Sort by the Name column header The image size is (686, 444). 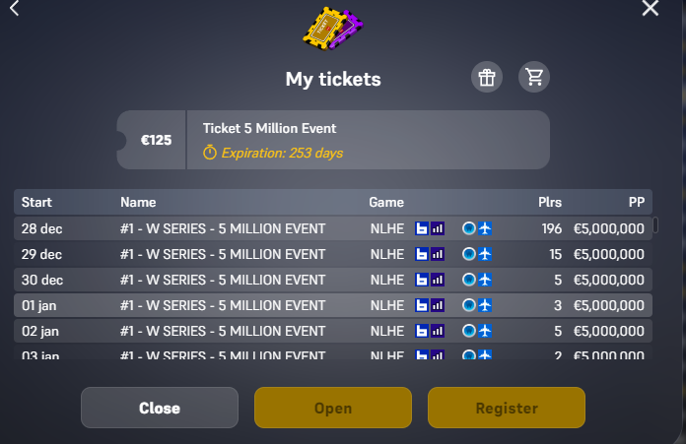[138, 203]
